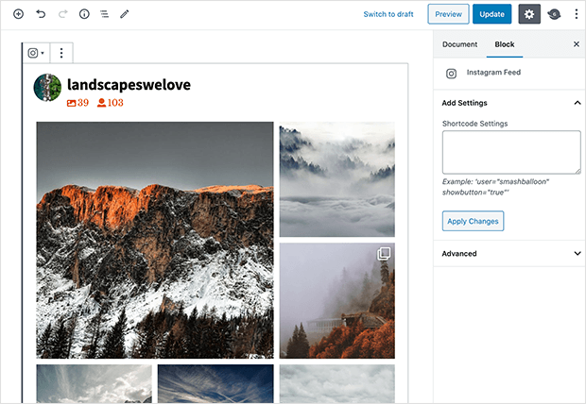586x404 pixels.
Task: Toggle the settings gear sidebar
Action: (529, 14)
